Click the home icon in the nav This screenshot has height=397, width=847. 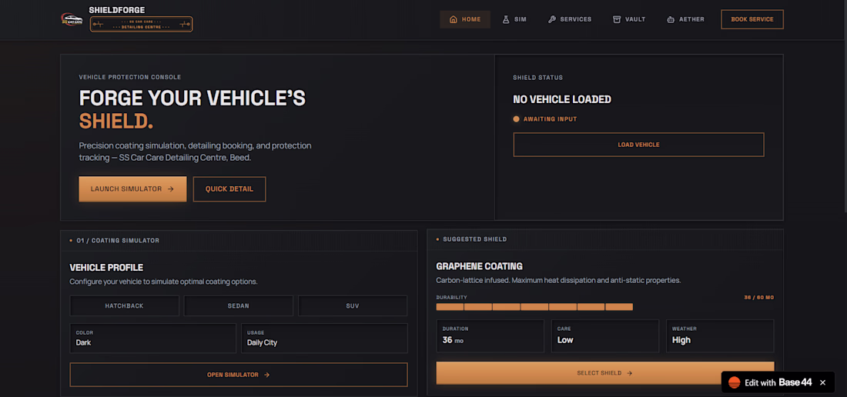coord(454,19)
